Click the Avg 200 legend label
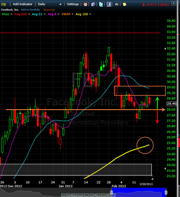This screenshot has width=180, height=197. coord(21,14)
